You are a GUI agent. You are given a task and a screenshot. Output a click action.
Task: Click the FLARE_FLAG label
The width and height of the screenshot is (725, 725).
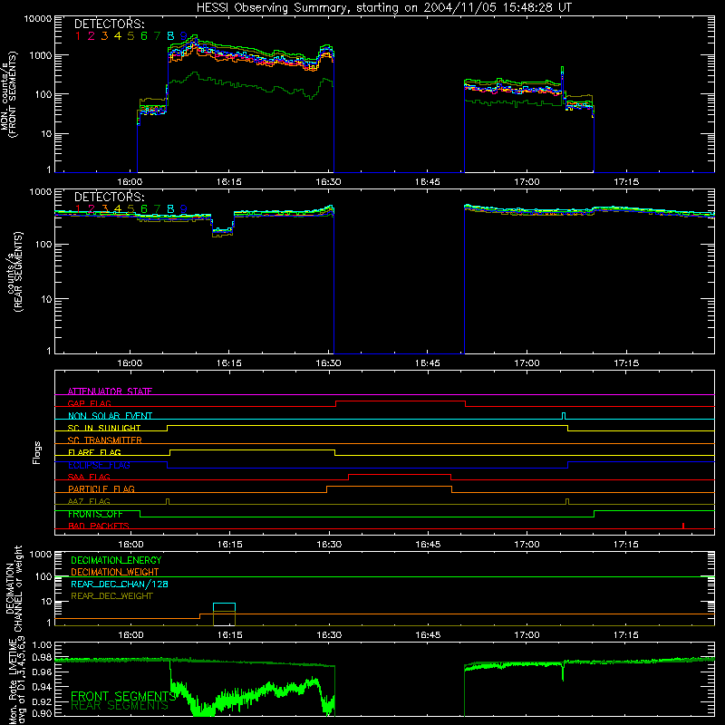pyautogui.click(x=94, y=452)
